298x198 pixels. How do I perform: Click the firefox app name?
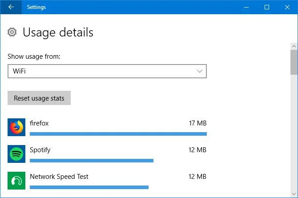(39, 123)
